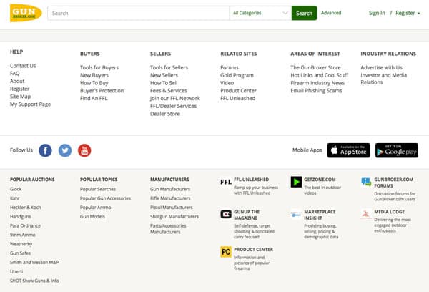Click the GunBroker.com logo
Viewport: 429px width, 292px height.
point(26,13)
